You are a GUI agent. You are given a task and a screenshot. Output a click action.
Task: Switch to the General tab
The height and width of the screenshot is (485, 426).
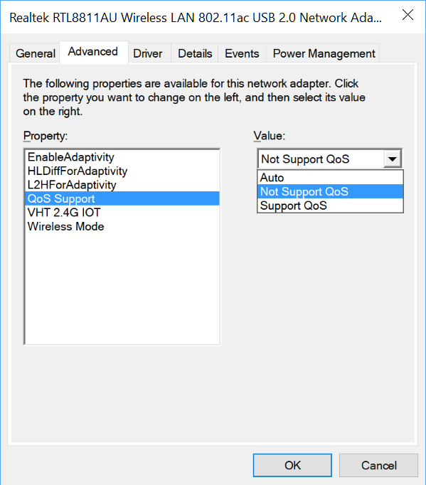point(35,53)
